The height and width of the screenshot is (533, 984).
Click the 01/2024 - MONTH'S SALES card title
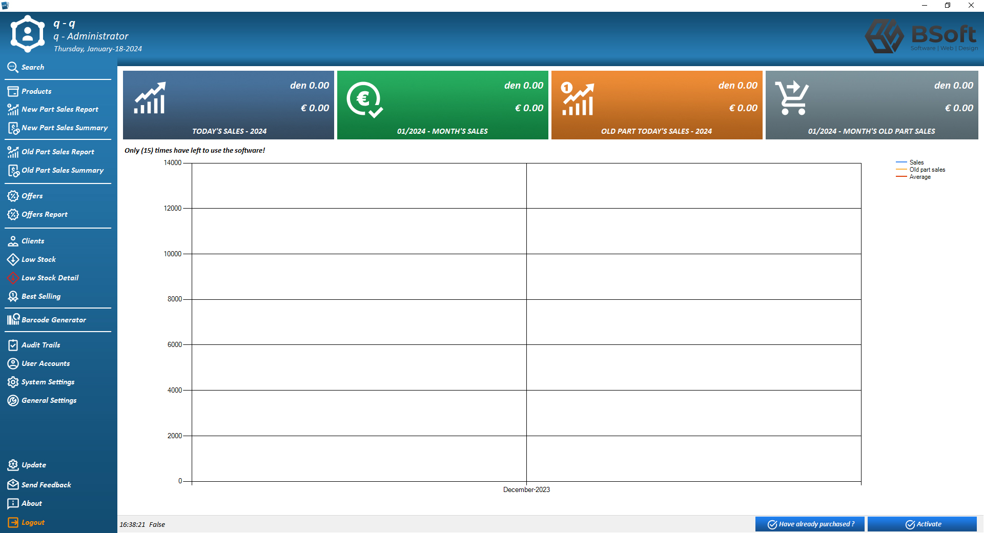(442, 131)
